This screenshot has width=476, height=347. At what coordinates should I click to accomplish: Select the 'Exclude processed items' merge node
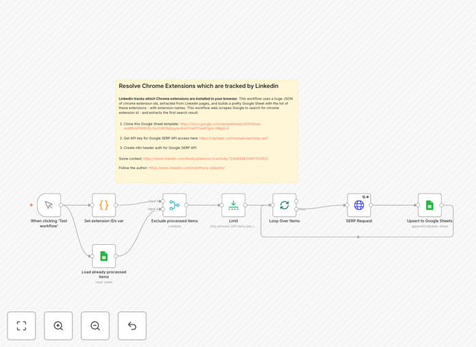click(x=175, y=205)
